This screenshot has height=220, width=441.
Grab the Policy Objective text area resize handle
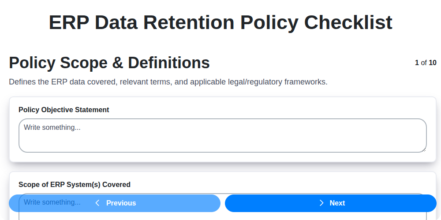coord(424,150)
